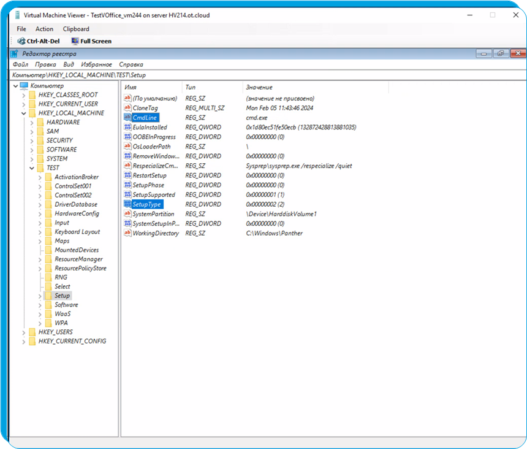Select the ResourcePolicyStore tree key
This screenshot has width=527, height=449.
[81, 268]
